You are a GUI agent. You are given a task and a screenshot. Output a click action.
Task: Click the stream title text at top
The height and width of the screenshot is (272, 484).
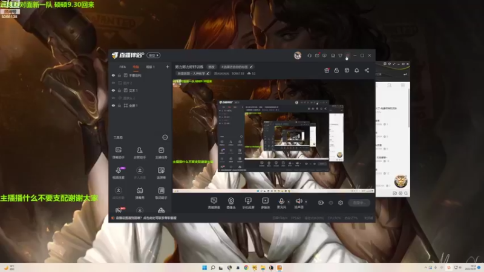[x=189, y=67]
